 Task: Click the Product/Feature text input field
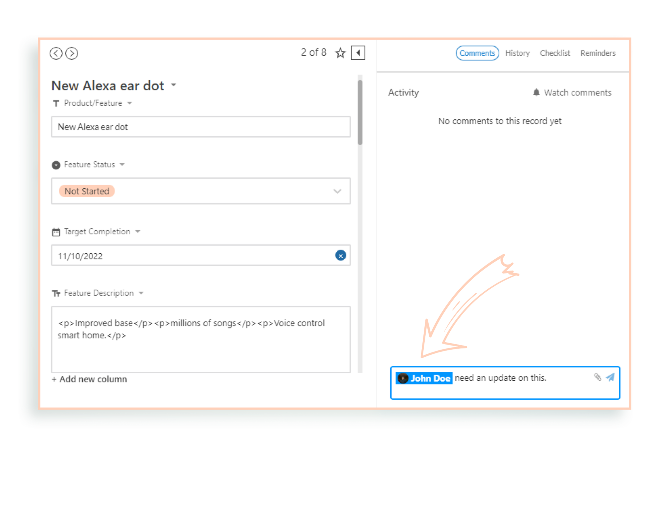tap(200, 127)
